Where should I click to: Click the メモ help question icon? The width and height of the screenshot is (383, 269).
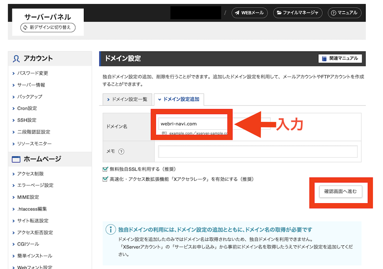click(x=121, y=152)
